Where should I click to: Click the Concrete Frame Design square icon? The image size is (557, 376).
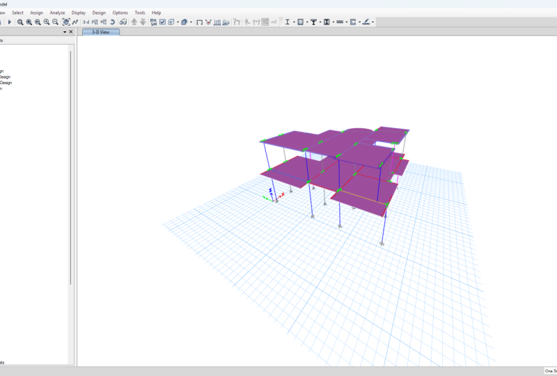tap(301, 22)
